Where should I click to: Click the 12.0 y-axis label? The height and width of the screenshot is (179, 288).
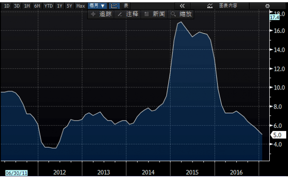click(279, 69)
